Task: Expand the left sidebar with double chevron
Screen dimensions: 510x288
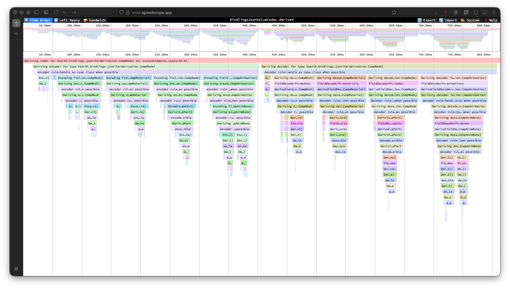Action: click(x=16, y=269)
